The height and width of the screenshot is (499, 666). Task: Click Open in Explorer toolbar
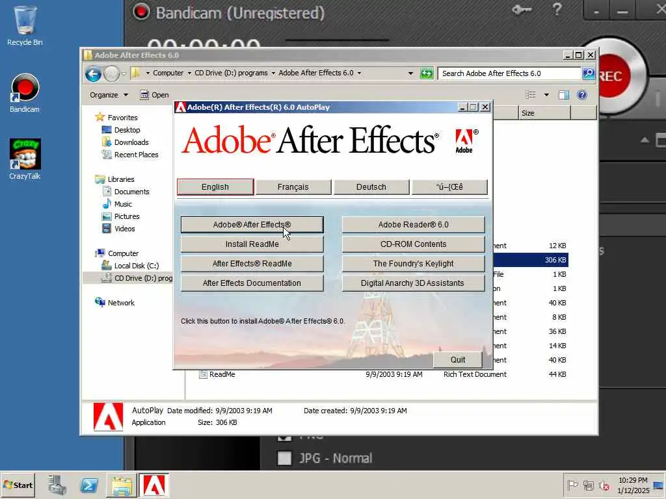click(155, 95)
